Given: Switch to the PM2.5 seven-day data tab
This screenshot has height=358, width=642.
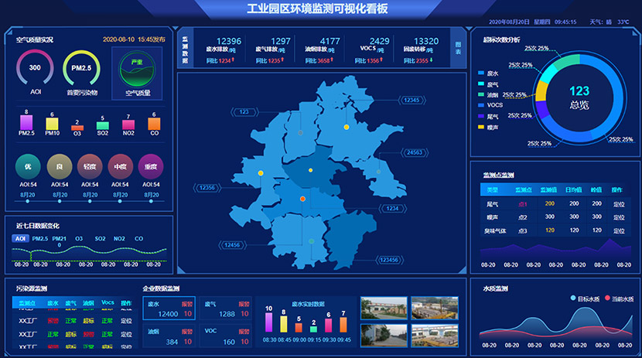Looking at the screenshot, I should tap(40, 239).
